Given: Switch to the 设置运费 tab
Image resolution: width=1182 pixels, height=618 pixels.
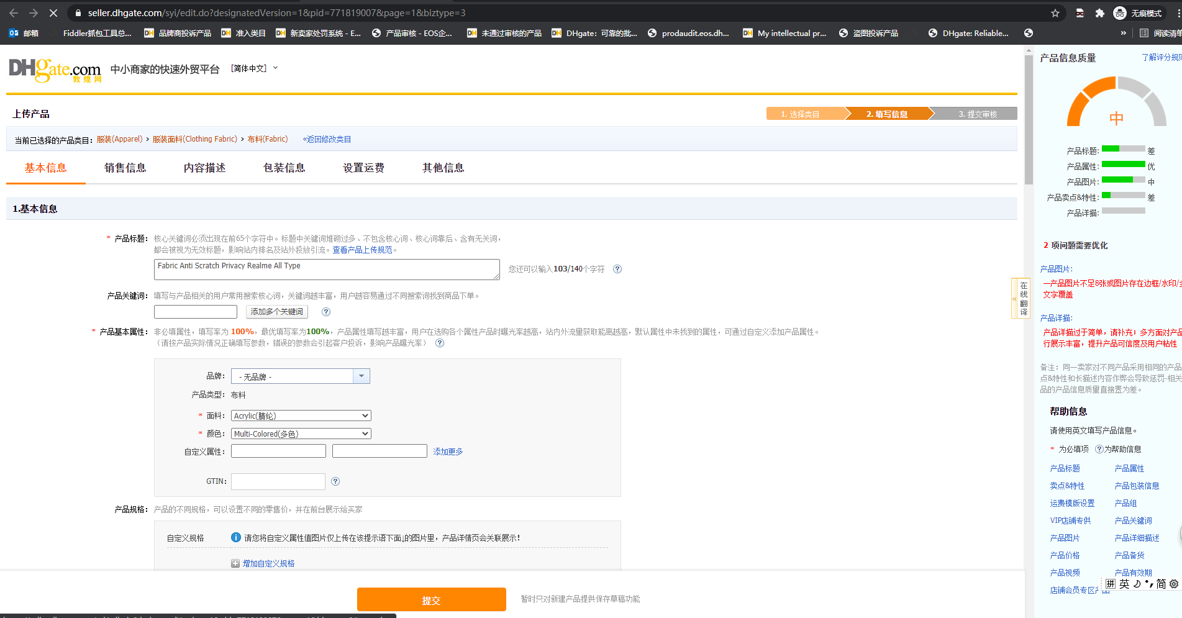Looking at the screenshot, I should pyautogui.click(x=363, y=168).
